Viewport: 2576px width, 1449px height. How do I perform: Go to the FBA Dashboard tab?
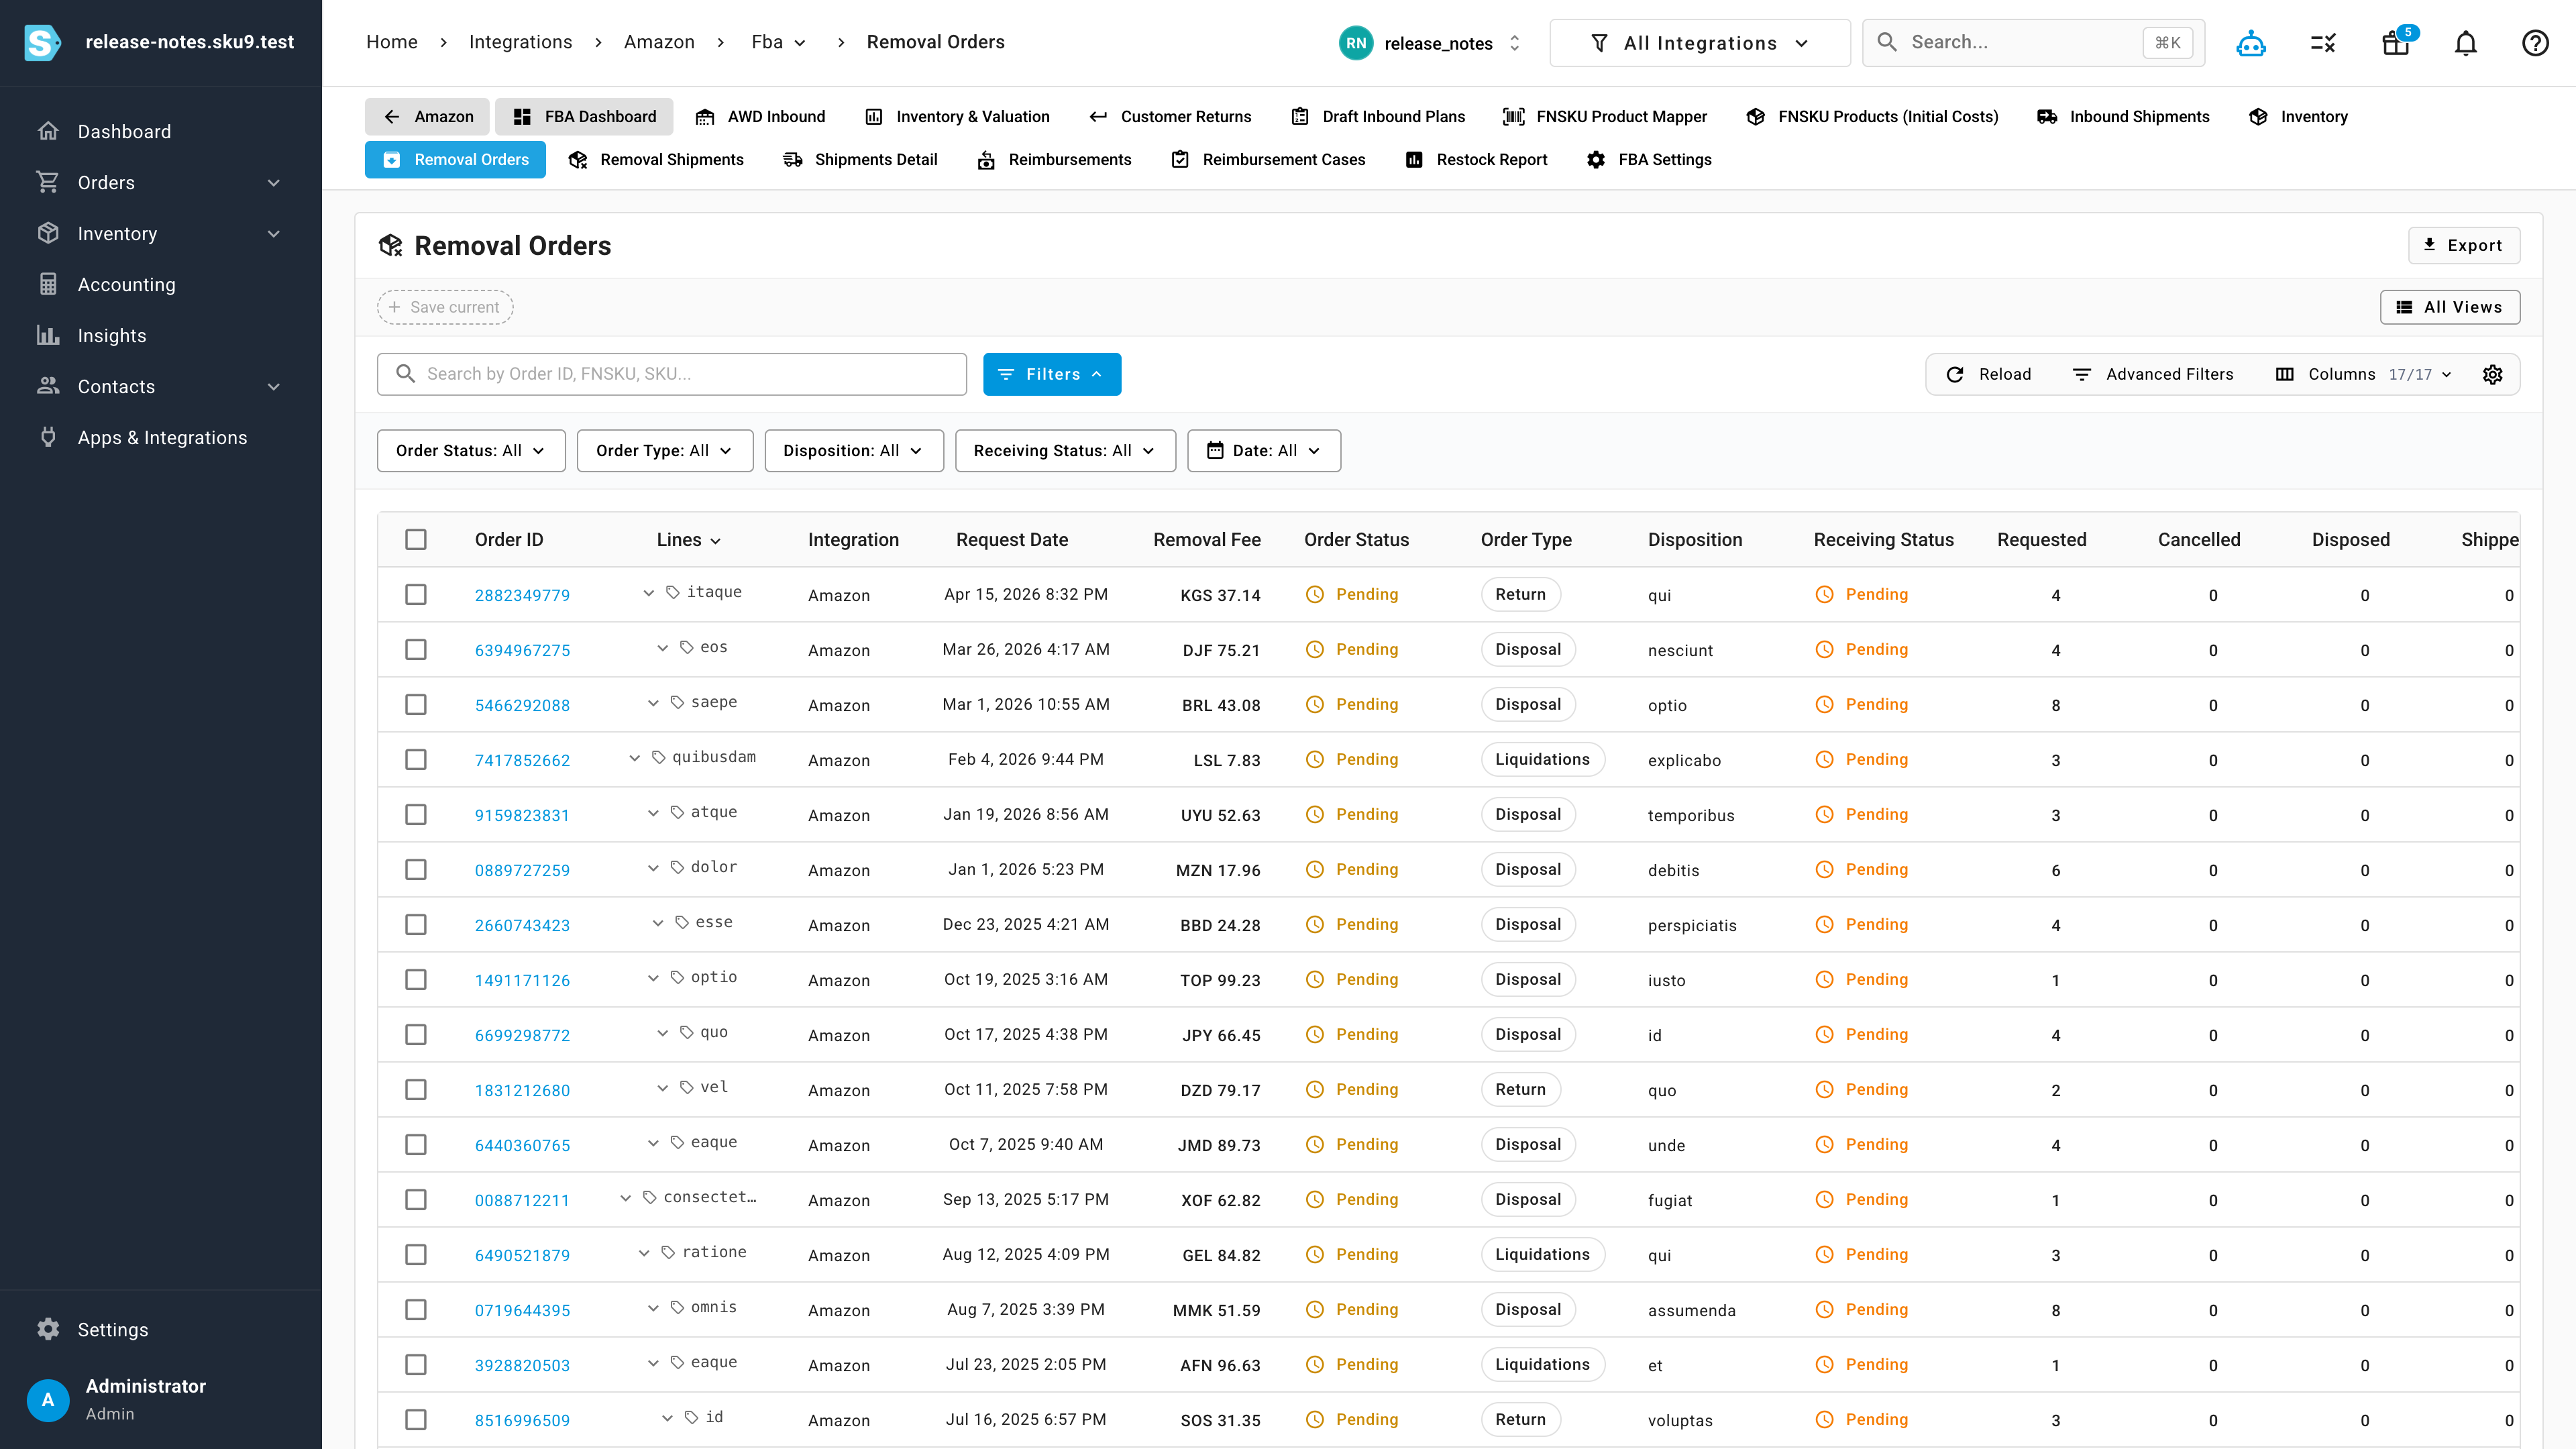pyautogui.click(x=585, y=117)
